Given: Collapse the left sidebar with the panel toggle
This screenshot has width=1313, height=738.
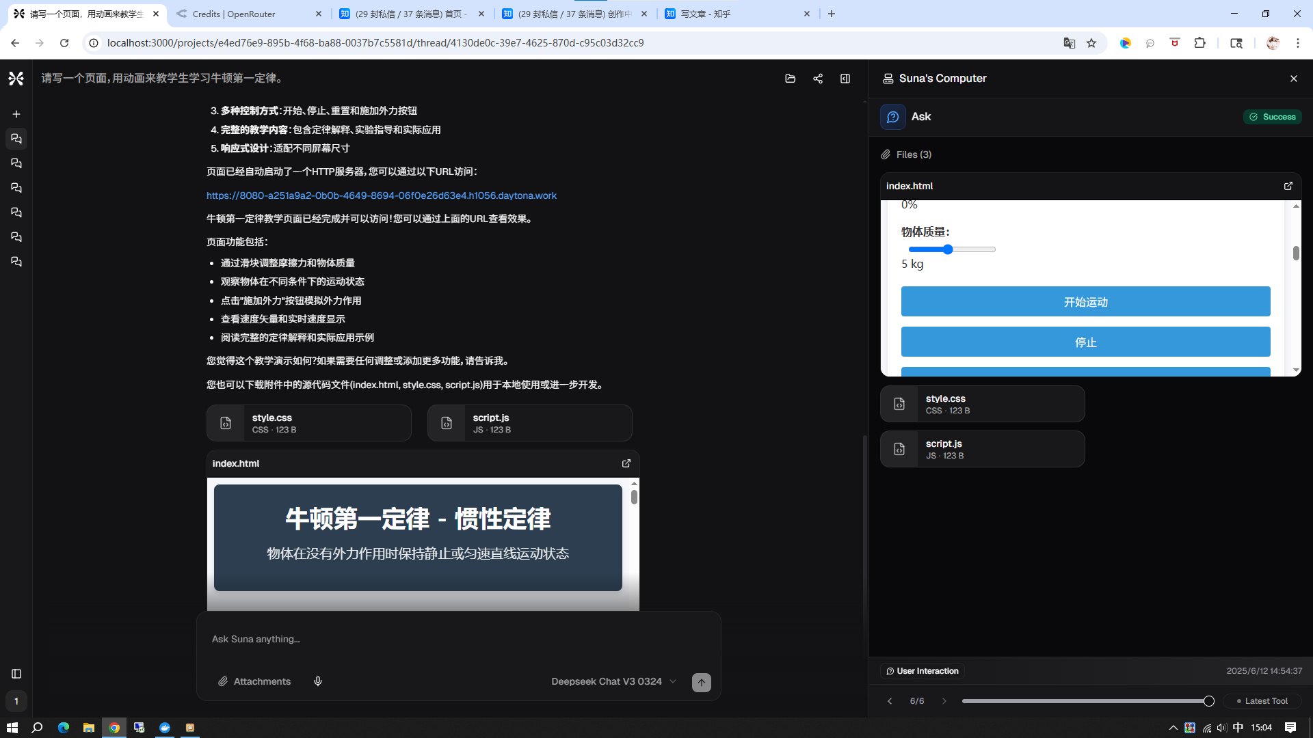Looking at the screenshot, I should point(16,673).
